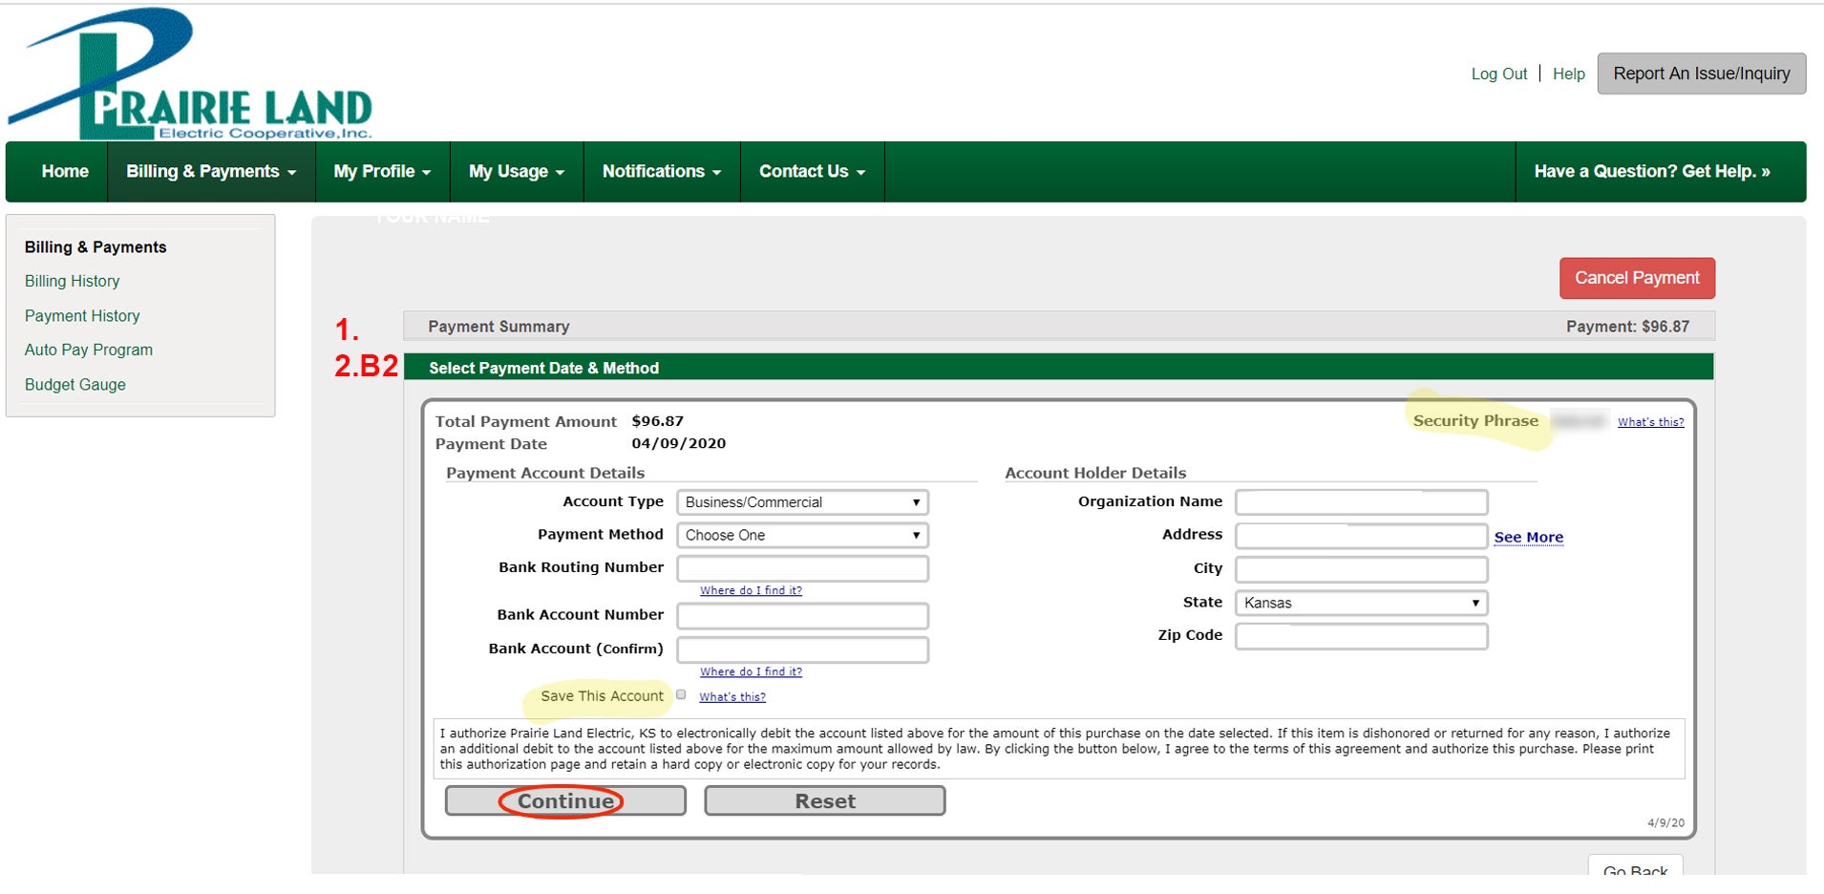Click the red Cancel Payment button
This screenshot has width=1824, height=894.
point(1637,278)
